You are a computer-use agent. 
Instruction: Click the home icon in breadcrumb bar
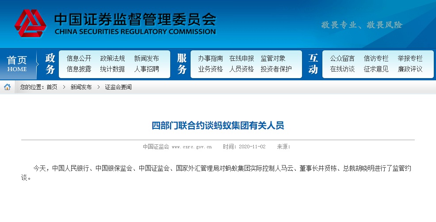click(8, 87)
